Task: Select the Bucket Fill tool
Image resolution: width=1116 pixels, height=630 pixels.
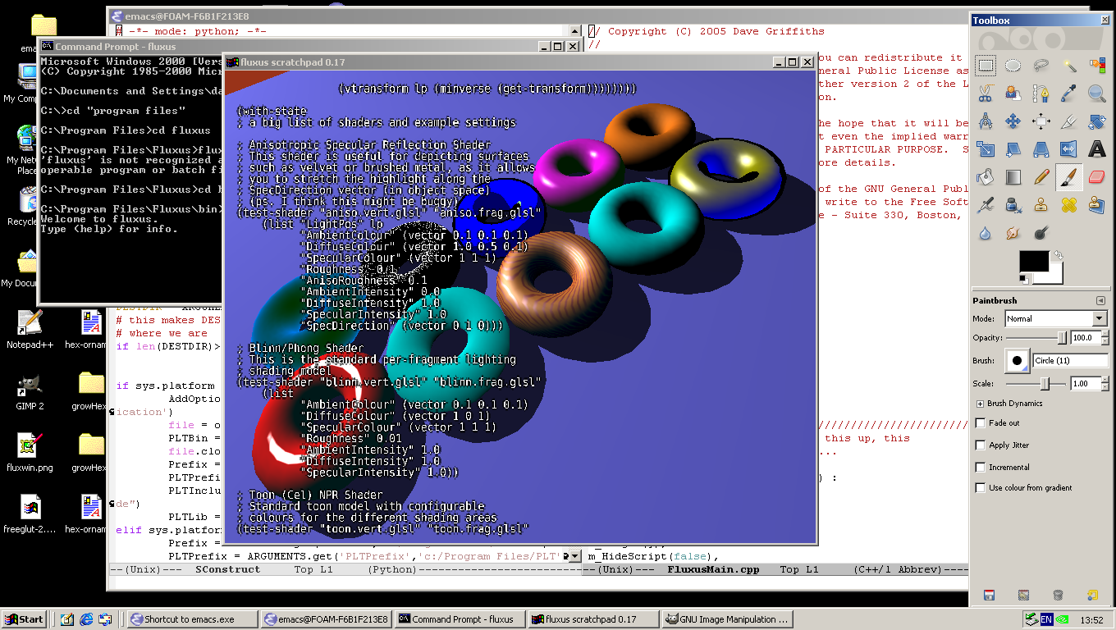Action: pos(986,177)
